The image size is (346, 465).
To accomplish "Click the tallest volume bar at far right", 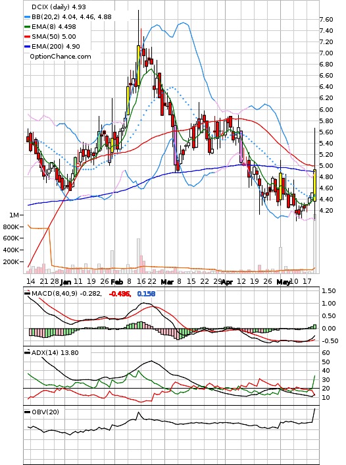I will click(315, 243).
